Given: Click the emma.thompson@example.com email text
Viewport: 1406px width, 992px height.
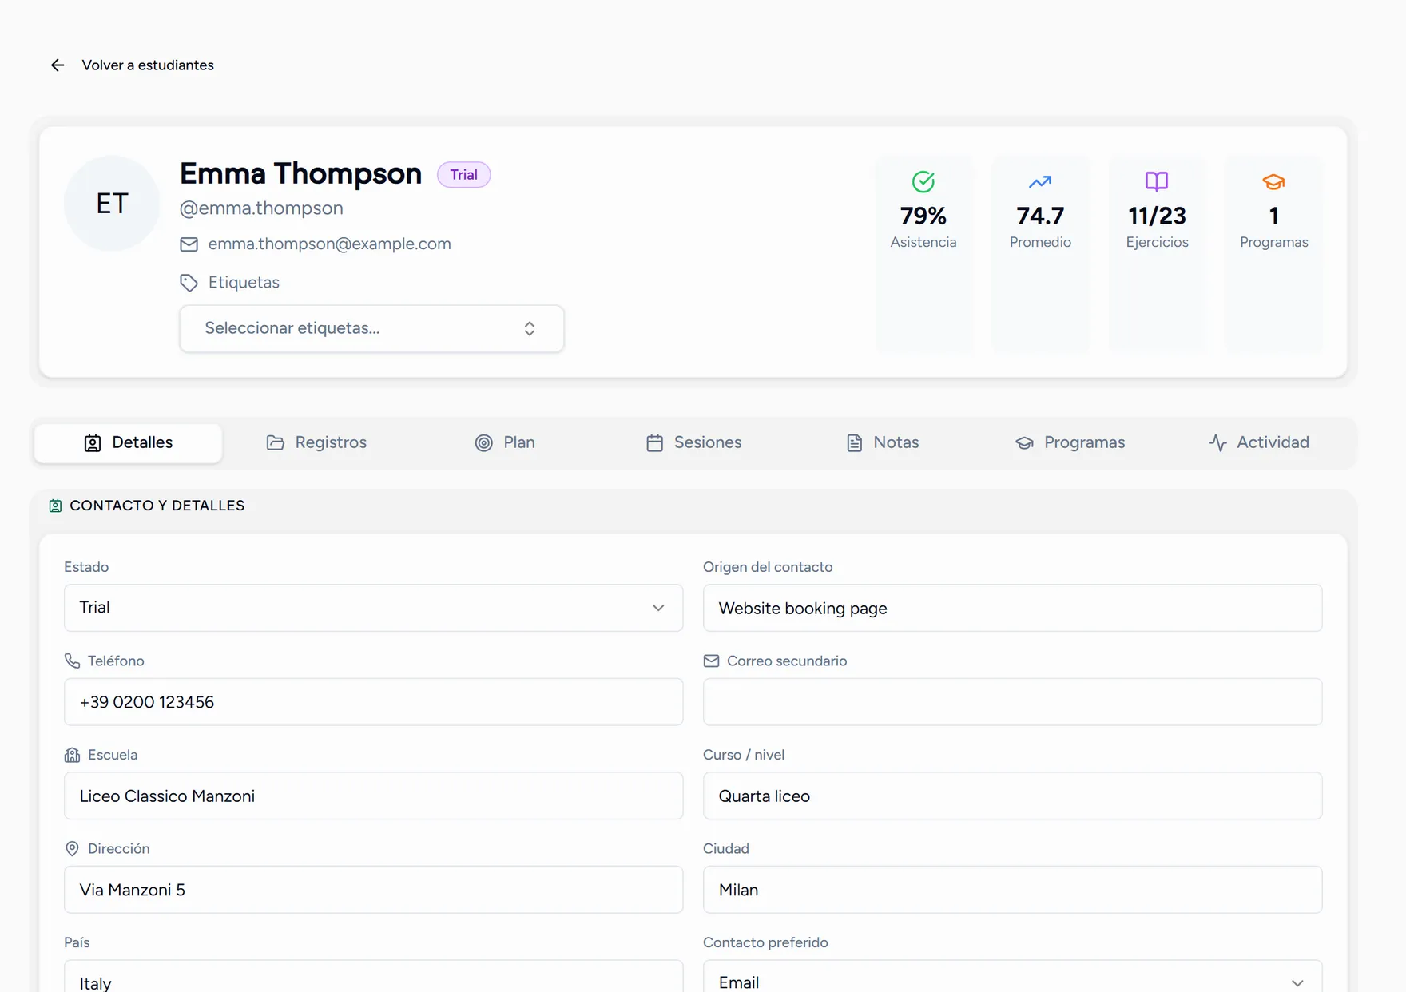Looking at the screenshot, I should [x=329, y=244].
